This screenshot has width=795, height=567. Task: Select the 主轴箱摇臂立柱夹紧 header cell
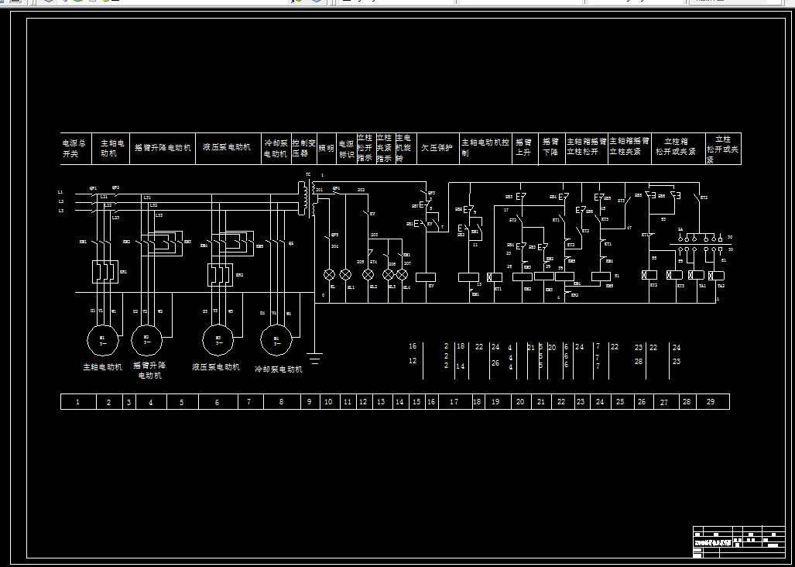coord(629,149)
